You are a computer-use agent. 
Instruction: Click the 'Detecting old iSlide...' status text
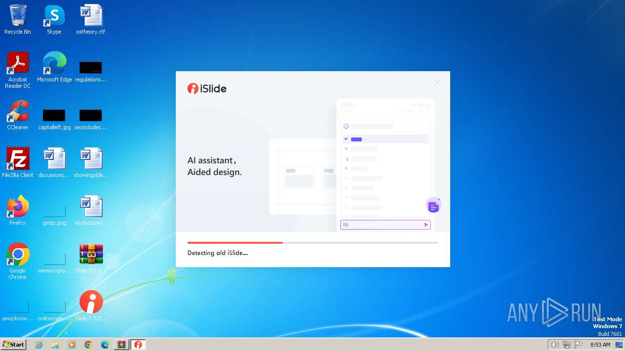[218, 253]
